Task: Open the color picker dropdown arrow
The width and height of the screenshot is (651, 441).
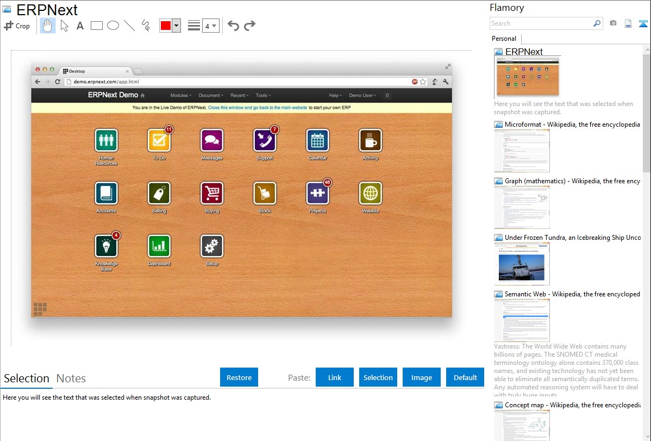Action: (x=176, y=26)
